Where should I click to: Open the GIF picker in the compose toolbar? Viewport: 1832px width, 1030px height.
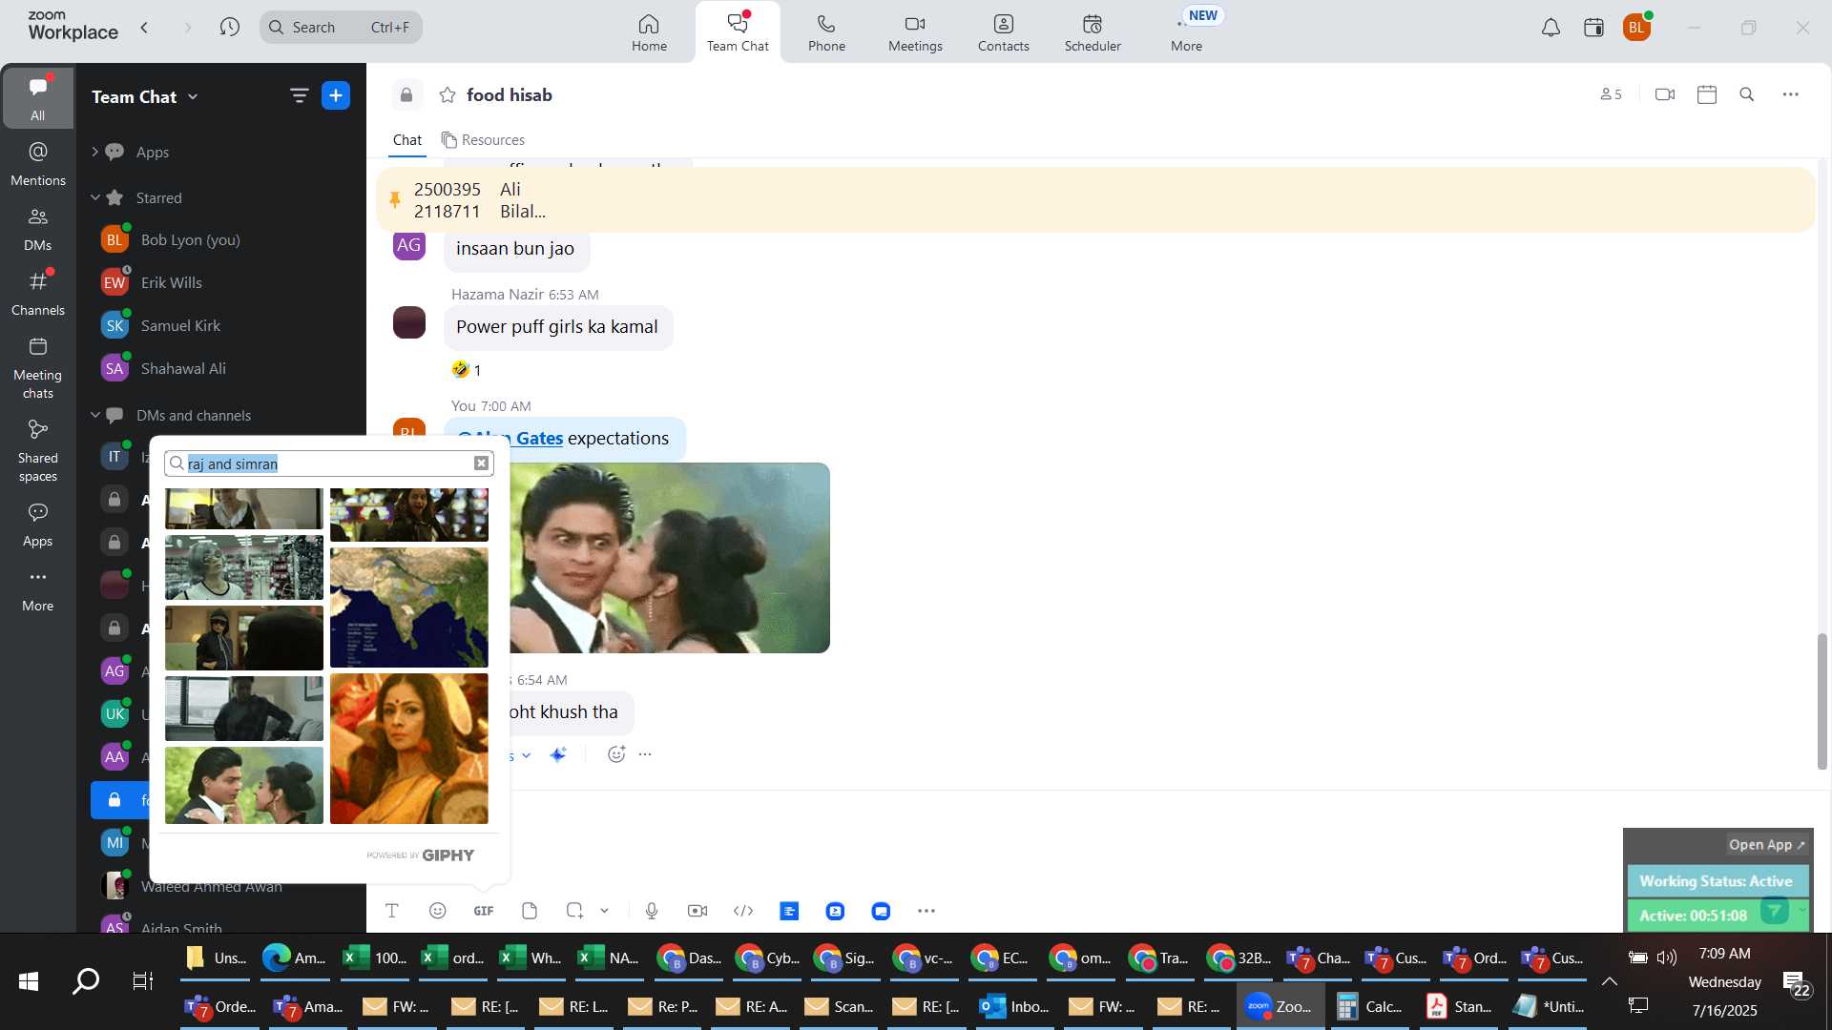[x=484, y=911]
